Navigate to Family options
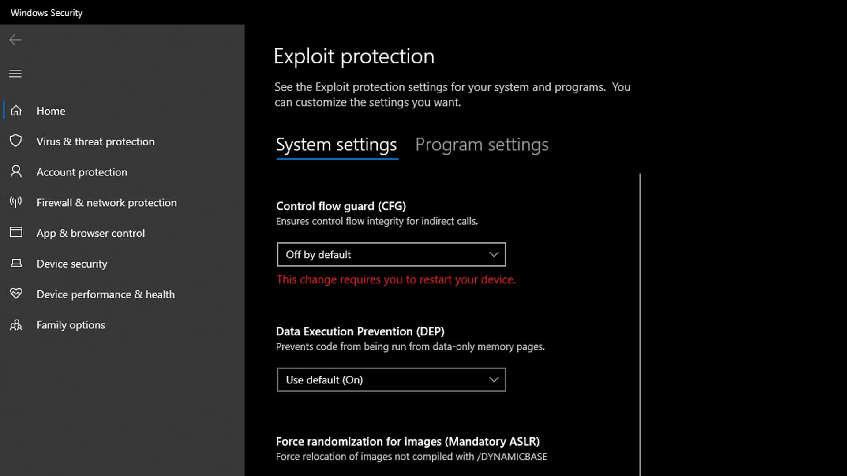The height and width of the screenshot is (476, 847). pyautogui.click(x=71, y=325)
